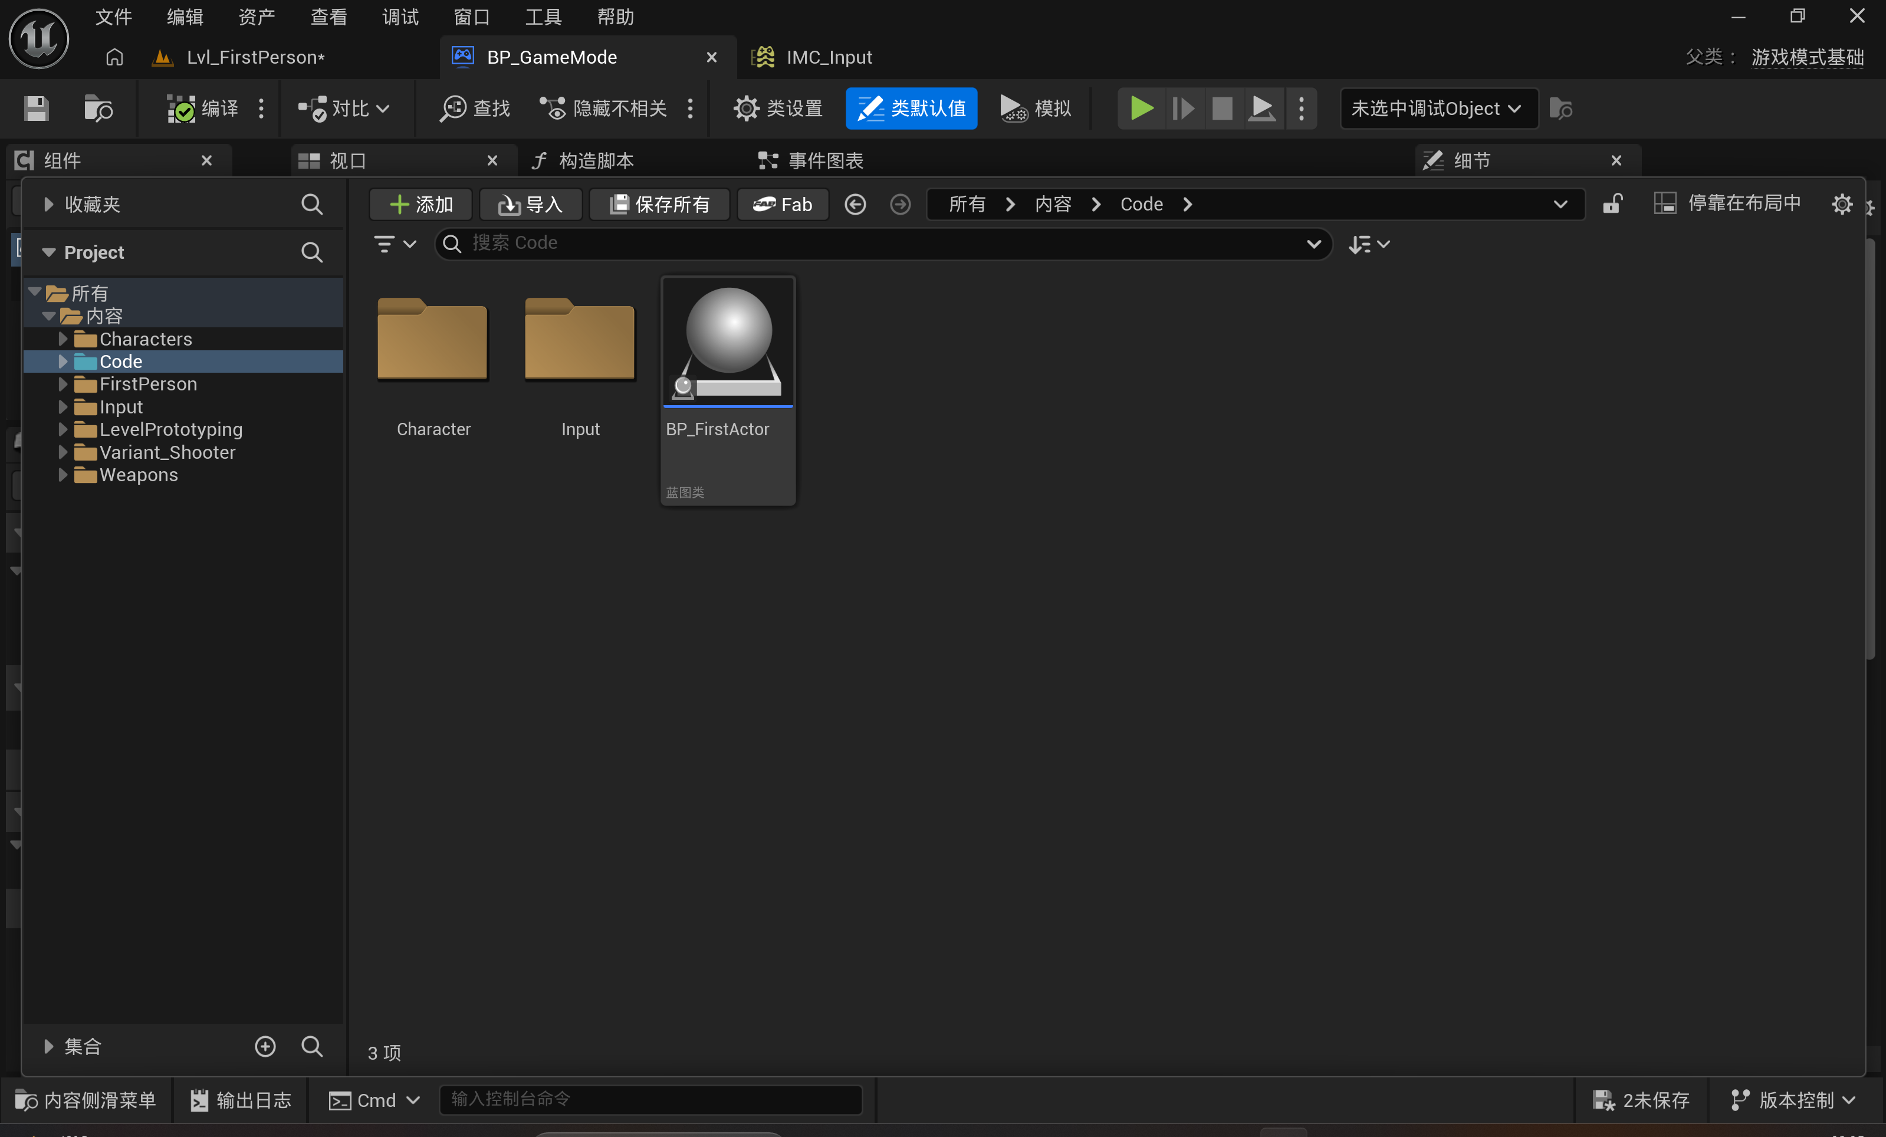Click the add collection plus icon
The height and width of the screenshot is (1137, 1886).
point(265,1046)
